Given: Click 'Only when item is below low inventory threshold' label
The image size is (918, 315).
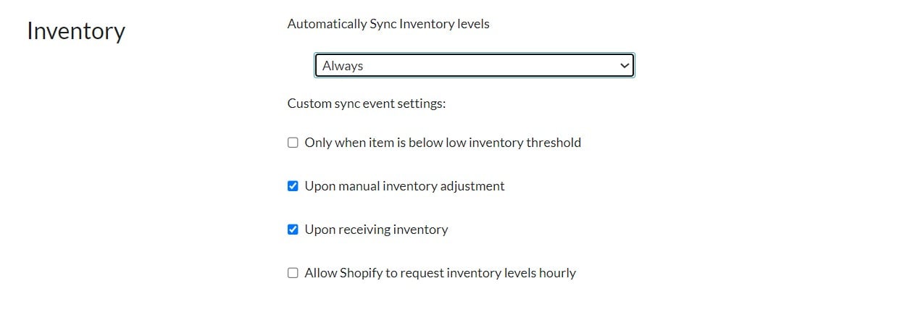Looking at the screenshot, I should tap(442, 143).
